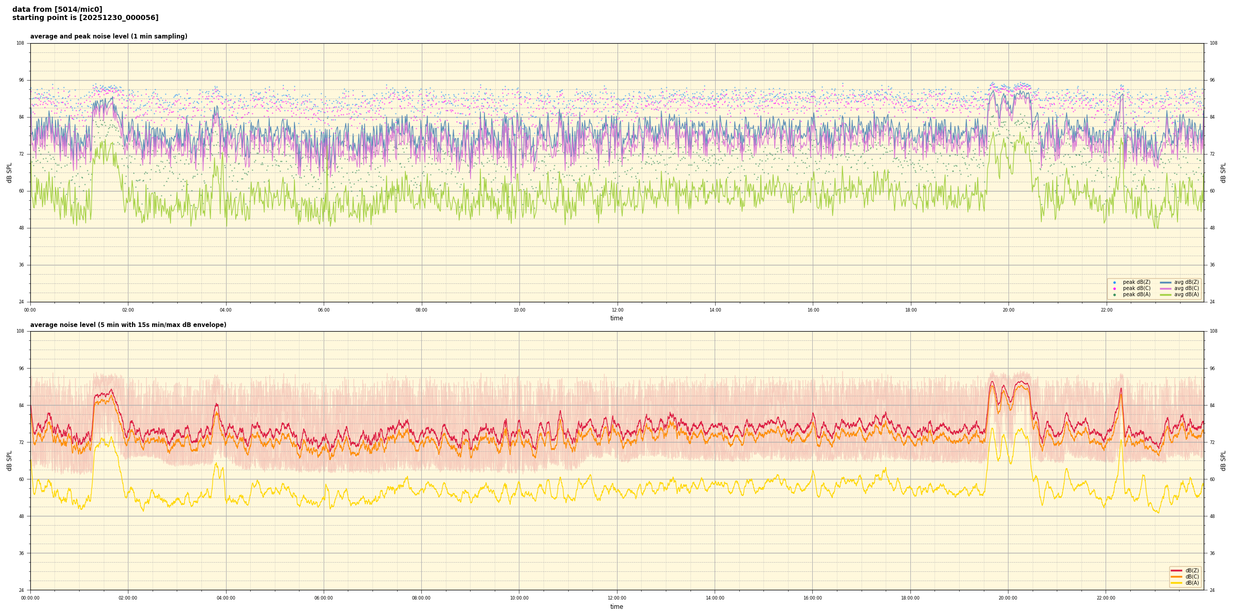Click the orange dB(C) swatch in bottom legend

pos(1176,576)
